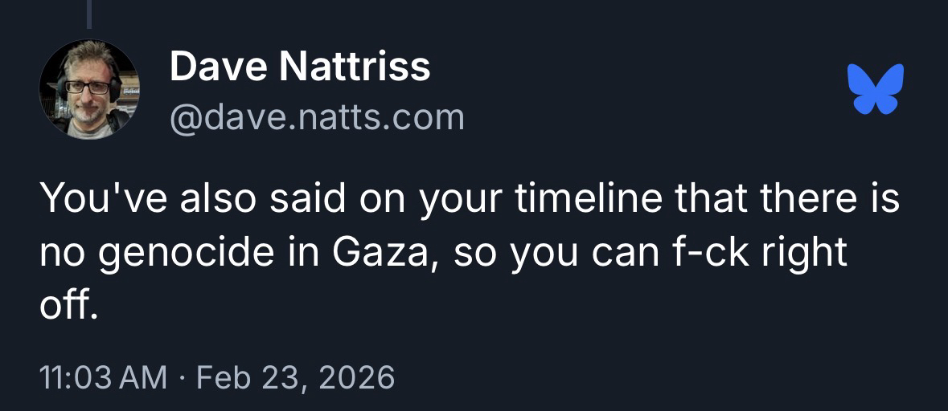Click the "AM" part of the timestamp
The height and width of the screenshot is (411, 948).
click(x=146, y=376)
